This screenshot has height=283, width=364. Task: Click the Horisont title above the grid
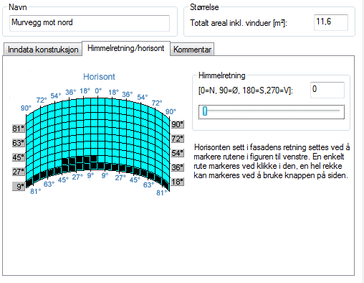[99, 77]
